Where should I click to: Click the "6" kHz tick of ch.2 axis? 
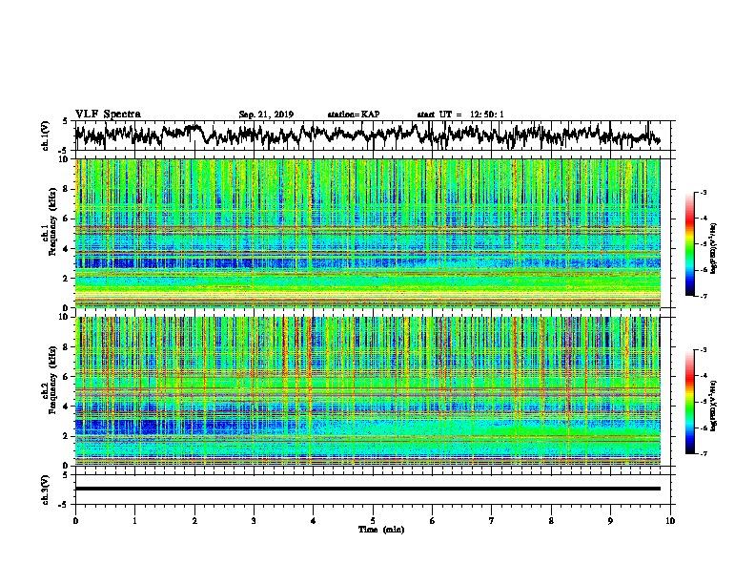tap(68, 377)
